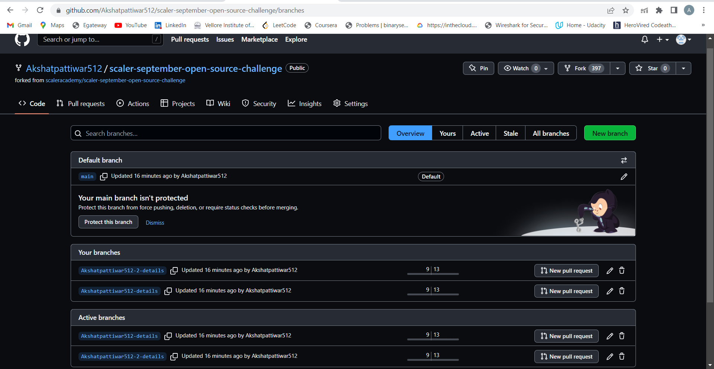This screenshot has width=714, height=369.
Task: Copy the main branch name
Action: (x=104, y=176)
